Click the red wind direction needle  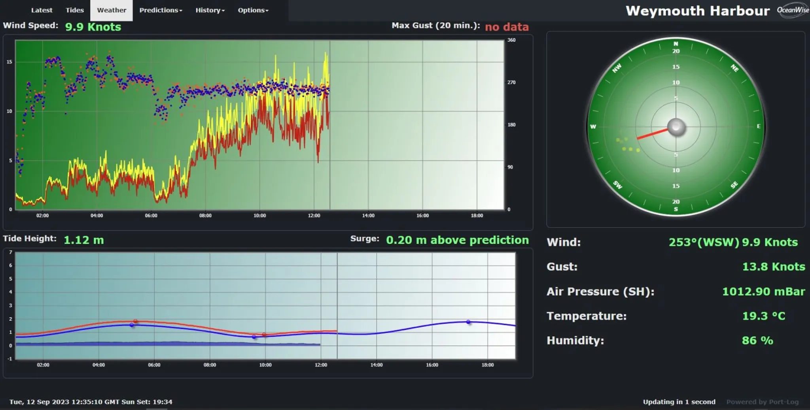652,134
